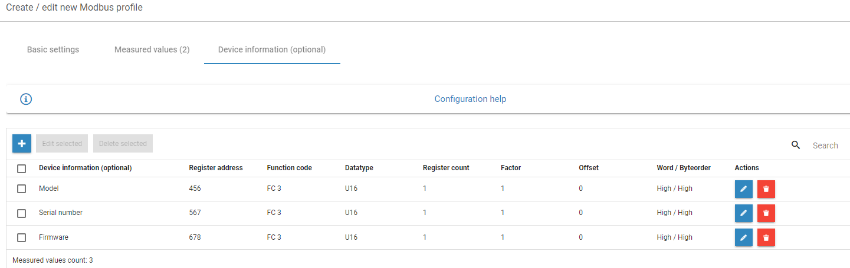Tick the Firmware row checkbox

(22, 237)
